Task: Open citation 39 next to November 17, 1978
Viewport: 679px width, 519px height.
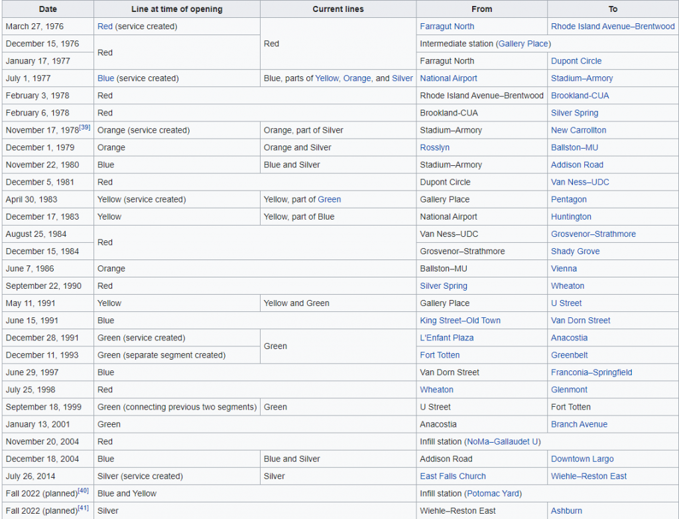Action: pyautogui.click(x=84, y=127)
